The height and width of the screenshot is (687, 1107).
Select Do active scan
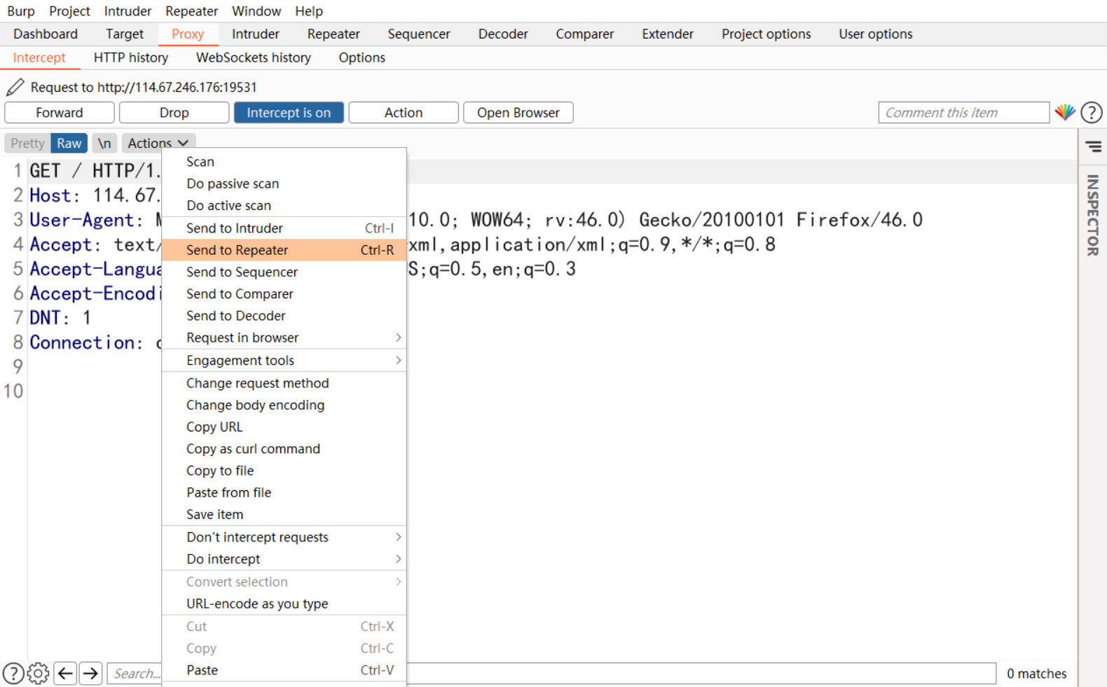284,205
